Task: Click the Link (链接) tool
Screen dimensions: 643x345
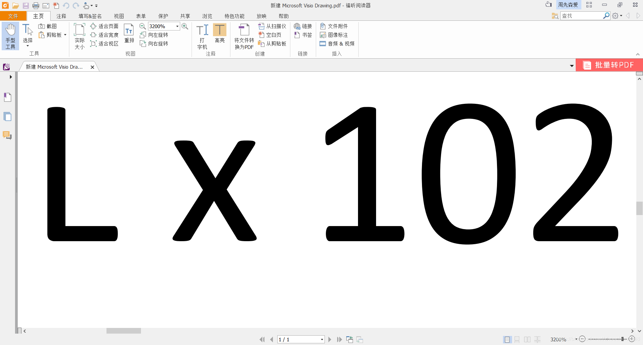Action: click(x=303, y=26)
